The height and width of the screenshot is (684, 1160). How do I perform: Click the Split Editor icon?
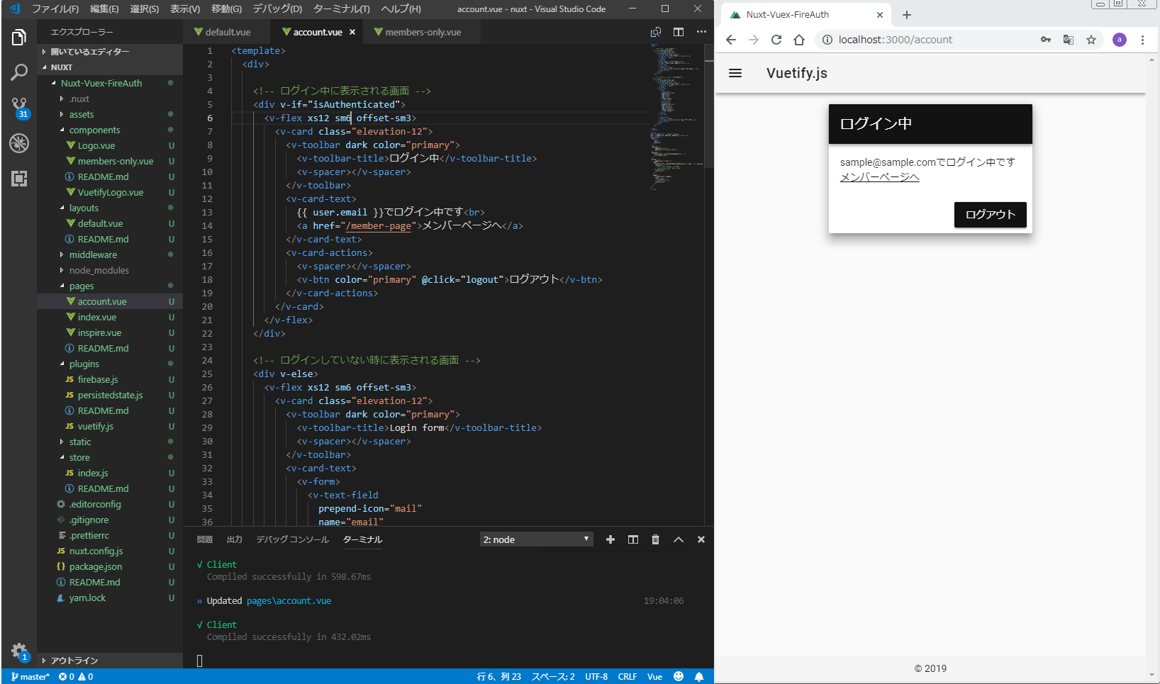point(679,32)
